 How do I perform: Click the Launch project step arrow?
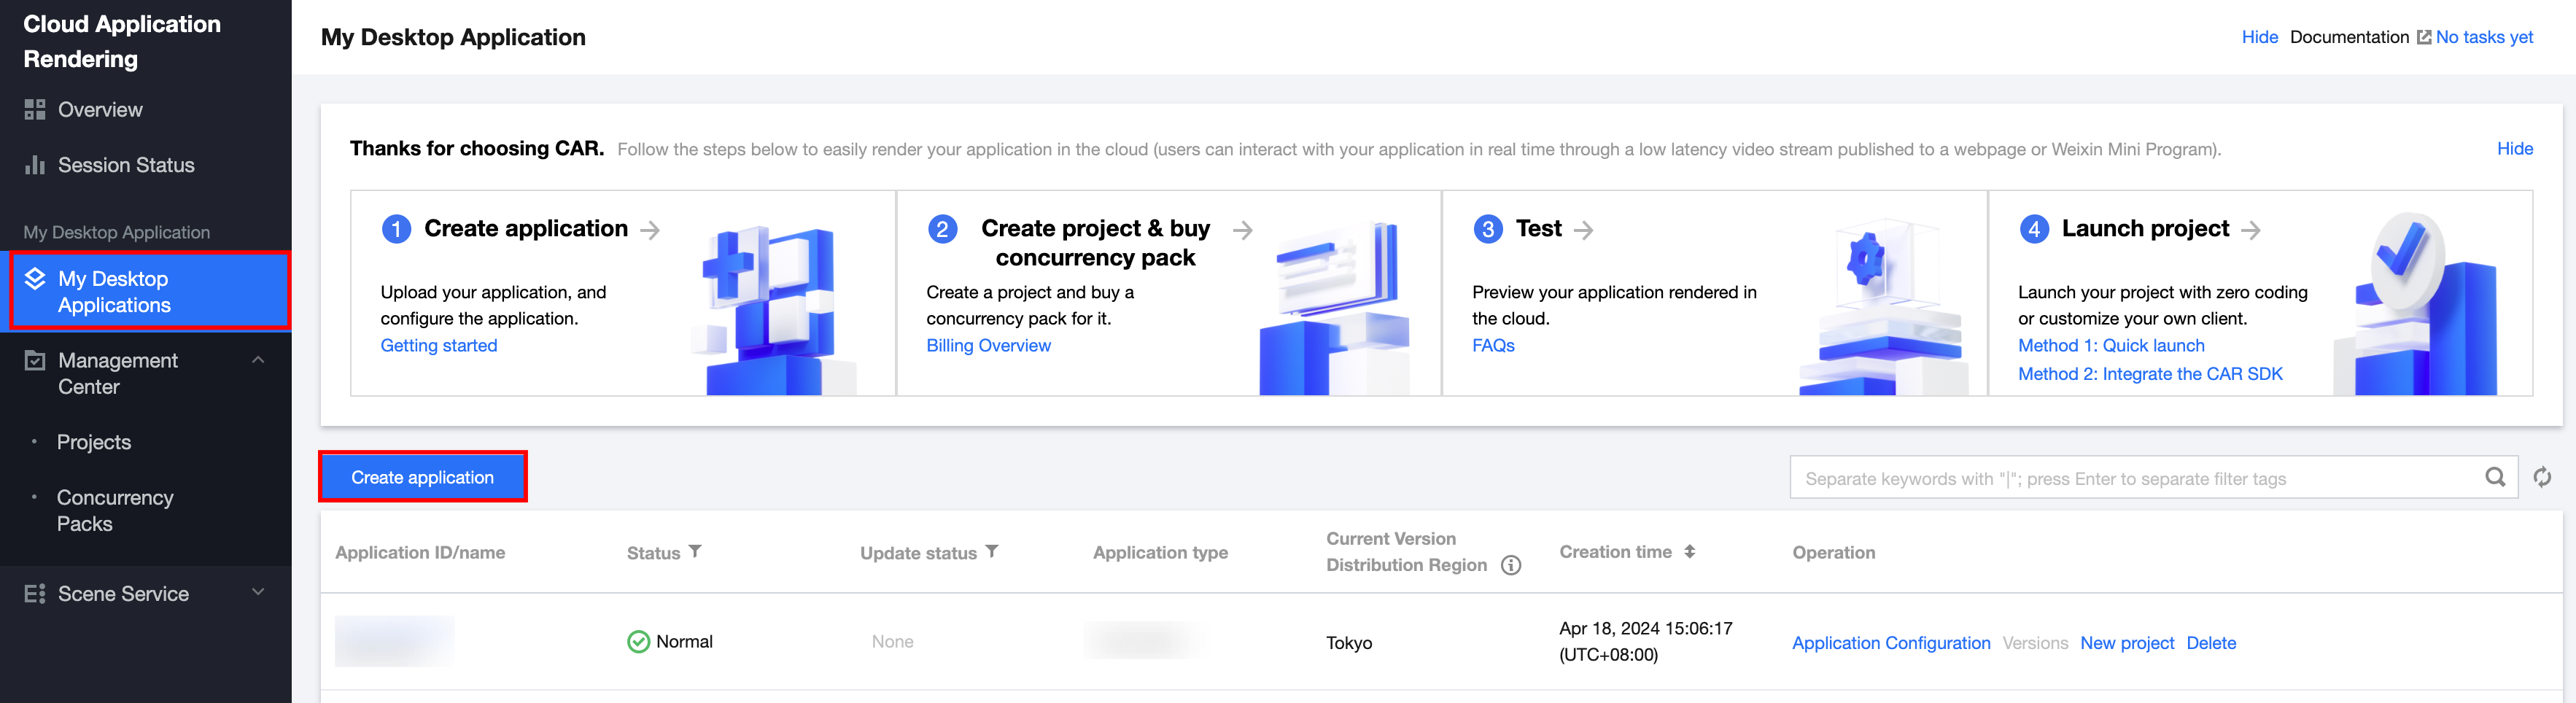tap(2251, 230)
